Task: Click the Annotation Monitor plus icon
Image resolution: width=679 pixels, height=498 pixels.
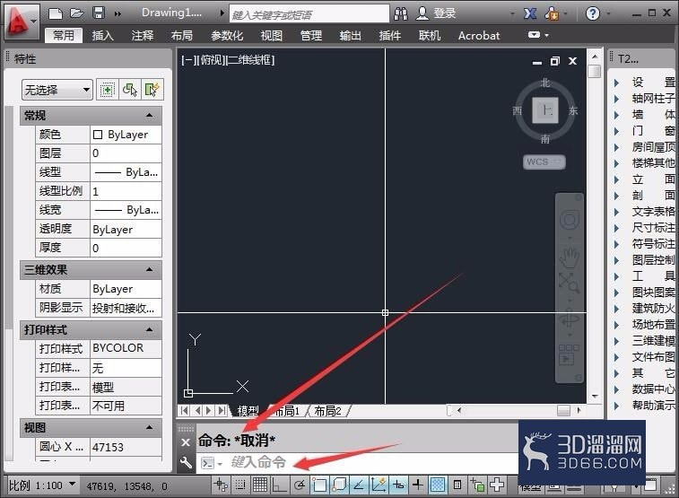Action: point(497,485)
